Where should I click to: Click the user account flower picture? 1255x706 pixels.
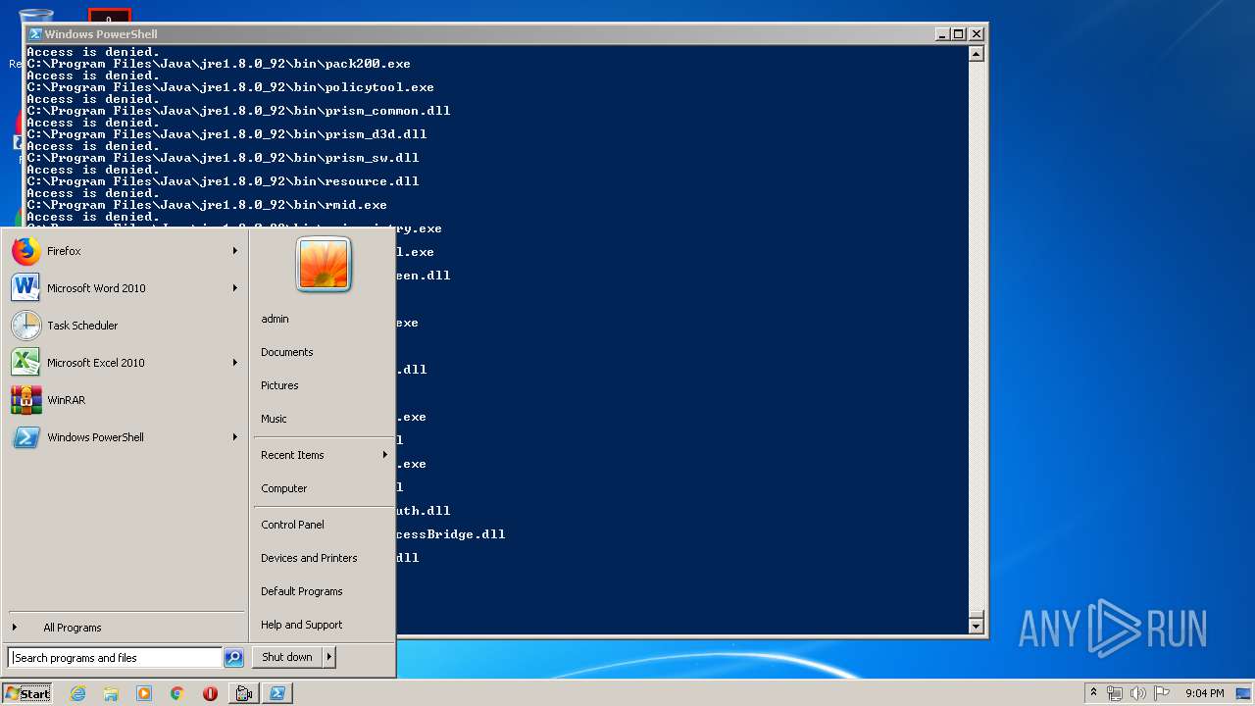coord(324,264)
